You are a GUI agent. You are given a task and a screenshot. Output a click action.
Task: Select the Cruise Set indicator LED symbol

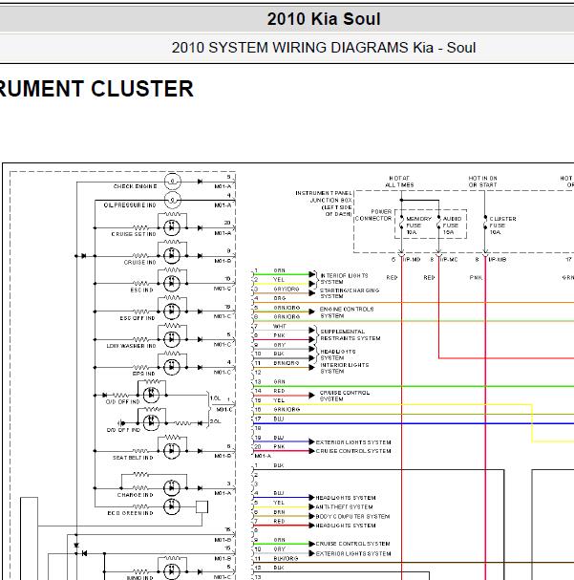pos(172,227)
